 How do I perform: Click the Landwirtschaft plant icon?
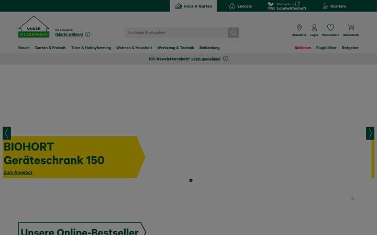tap(271, 6)
